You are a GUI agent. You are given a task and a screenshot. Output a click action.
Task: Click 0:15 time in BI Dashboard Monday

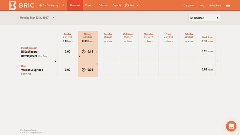(x=90, y=51)
